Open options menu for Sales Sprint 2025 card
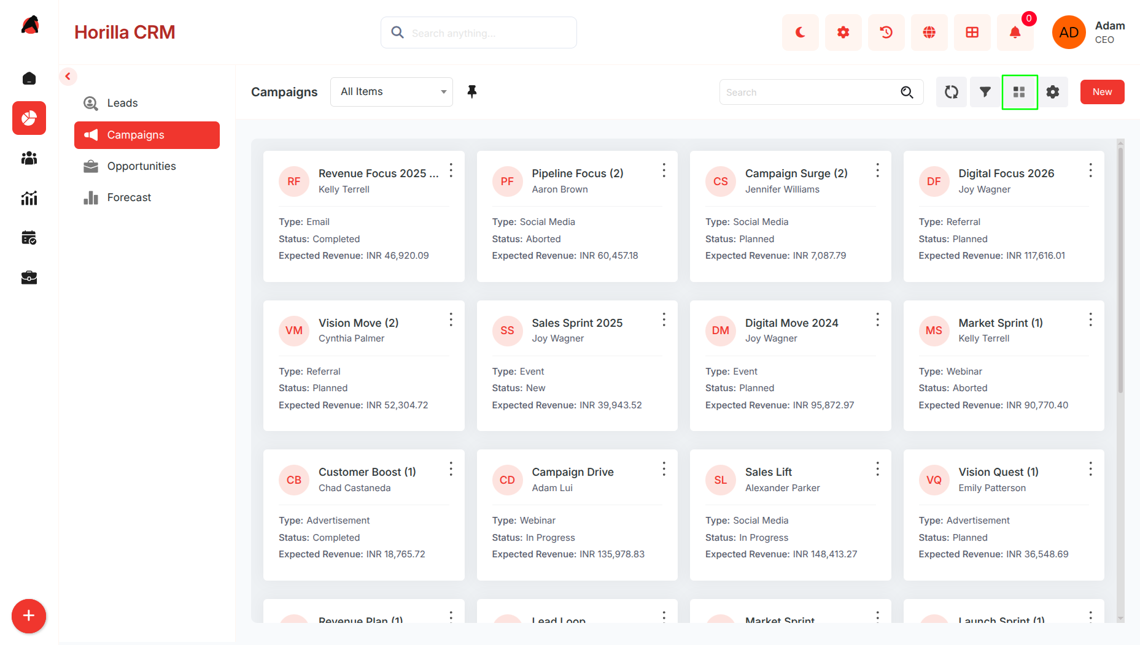 [664, 319]
